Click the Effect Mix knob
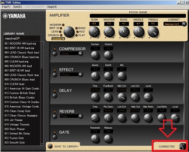The image size is (189, 152). pos(122,76)
